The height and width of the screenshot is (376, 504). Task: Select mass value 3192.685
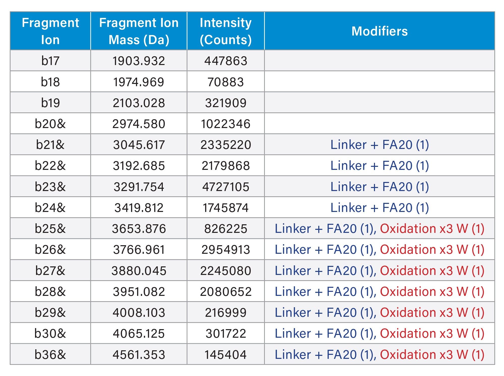(139, 166)
